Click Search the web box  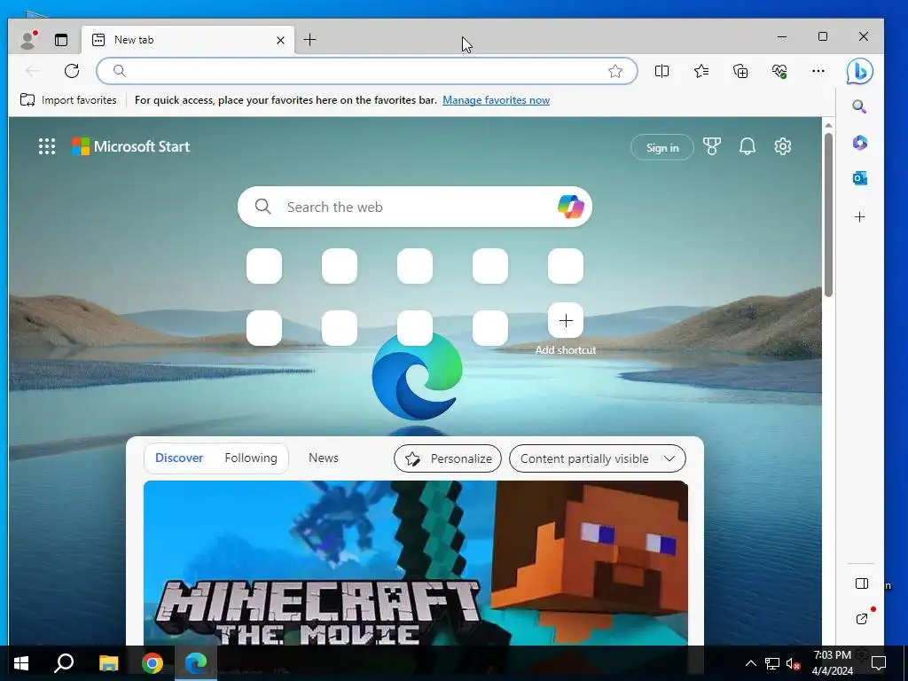[415, 207]
